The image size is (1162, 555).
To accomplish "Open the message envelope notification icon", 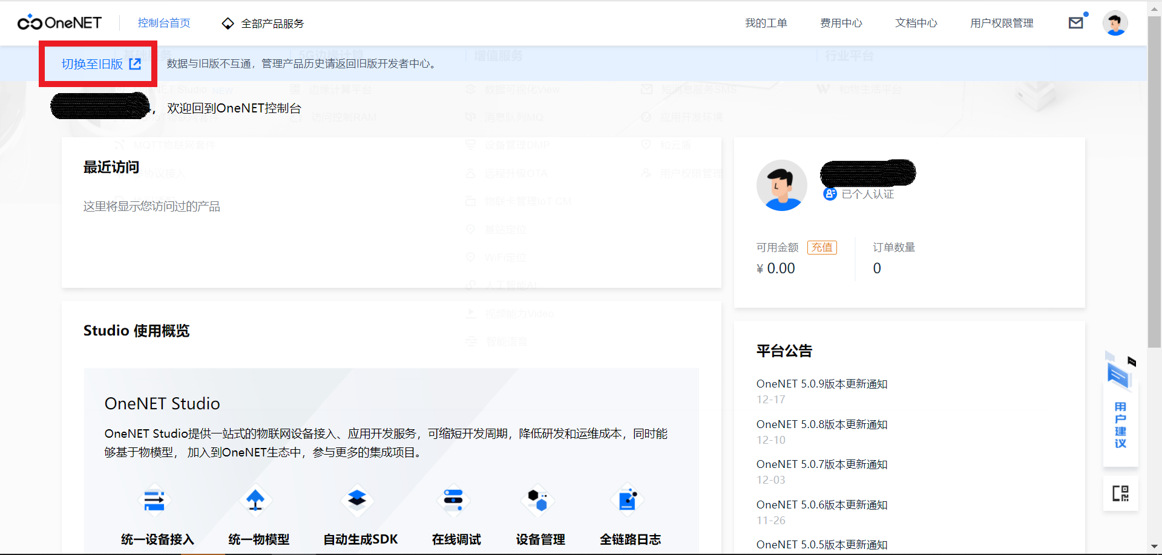I will [x=1076, y=22].
